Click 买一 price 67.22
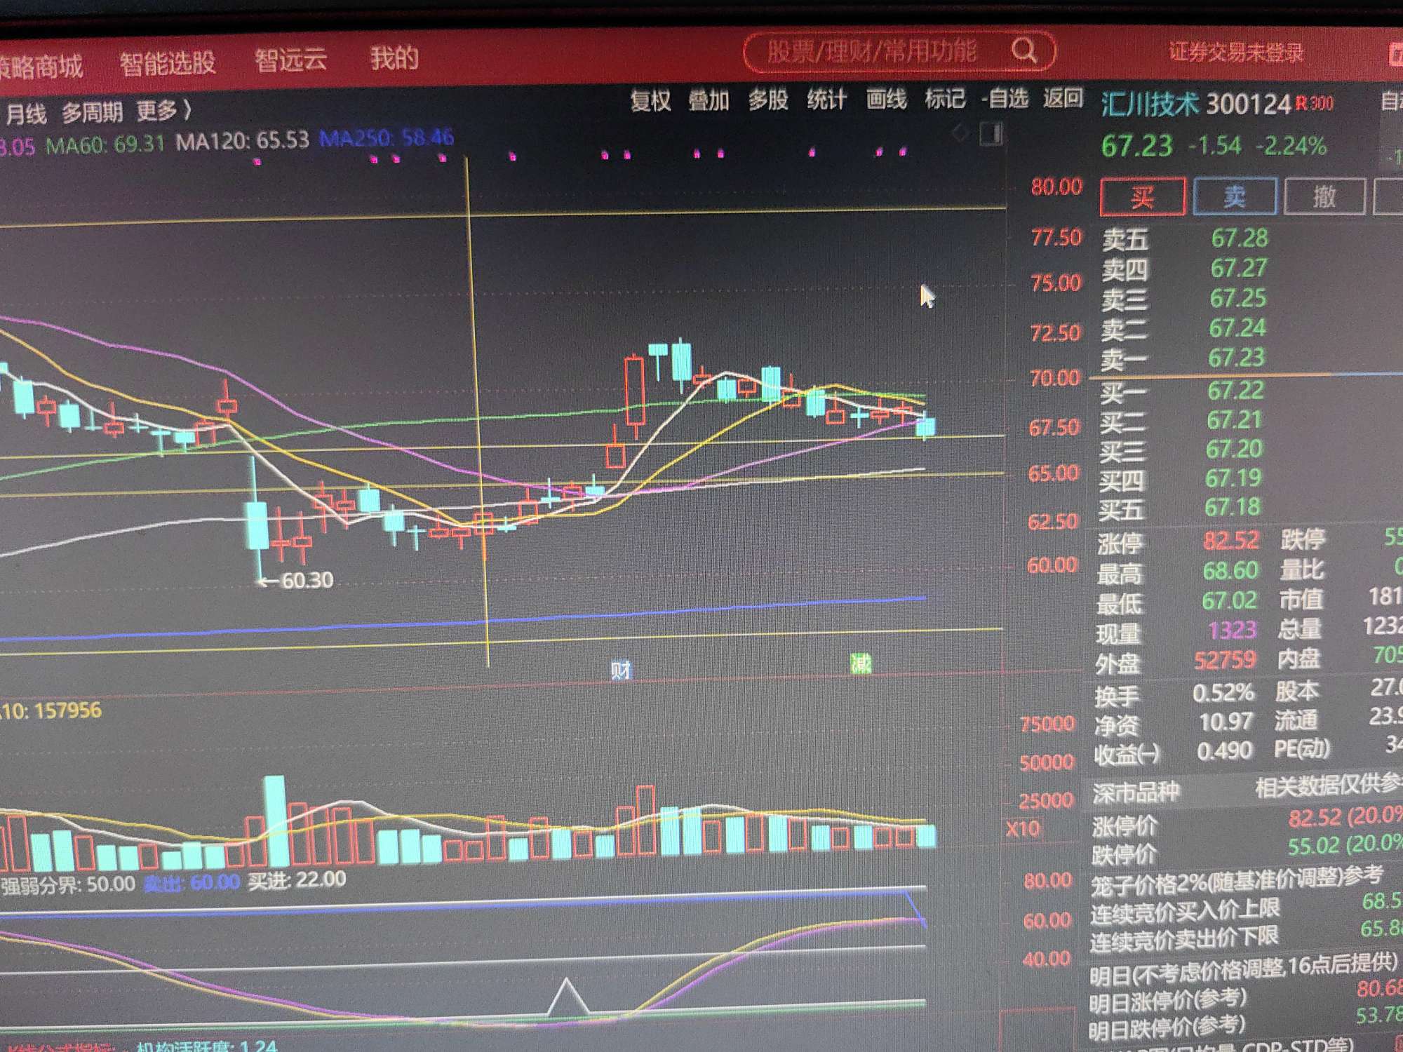Image resolution: width=1403 pixels, height=1052 pixels. pos(1235,390)
